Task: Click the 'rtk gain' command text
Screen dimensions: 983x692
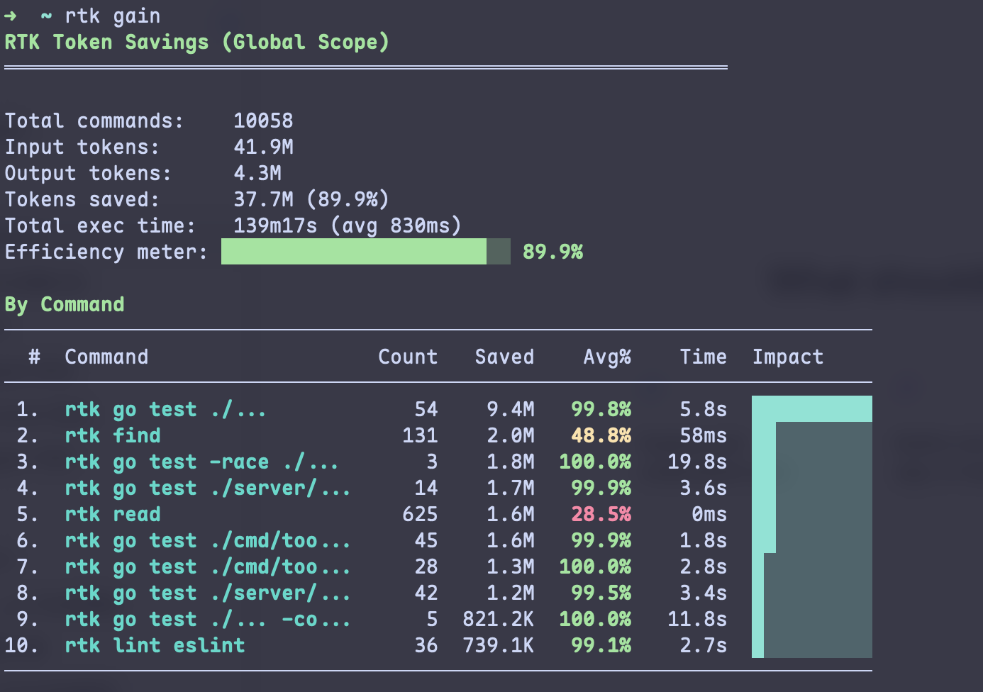Action: tap(113, 16)
